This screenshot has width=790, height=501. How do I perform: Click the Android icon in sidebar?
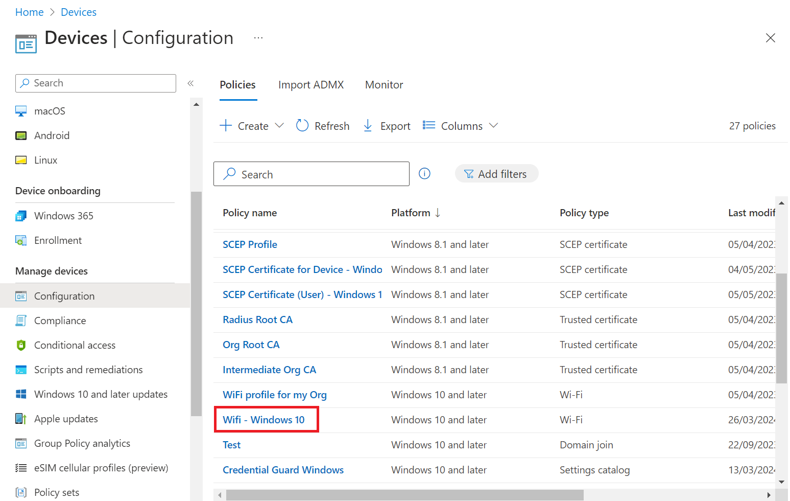21,135
